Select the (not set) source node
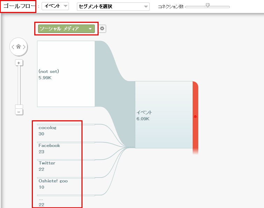The width and height of the screenshot is (264, 208). (x=66, y=74)
